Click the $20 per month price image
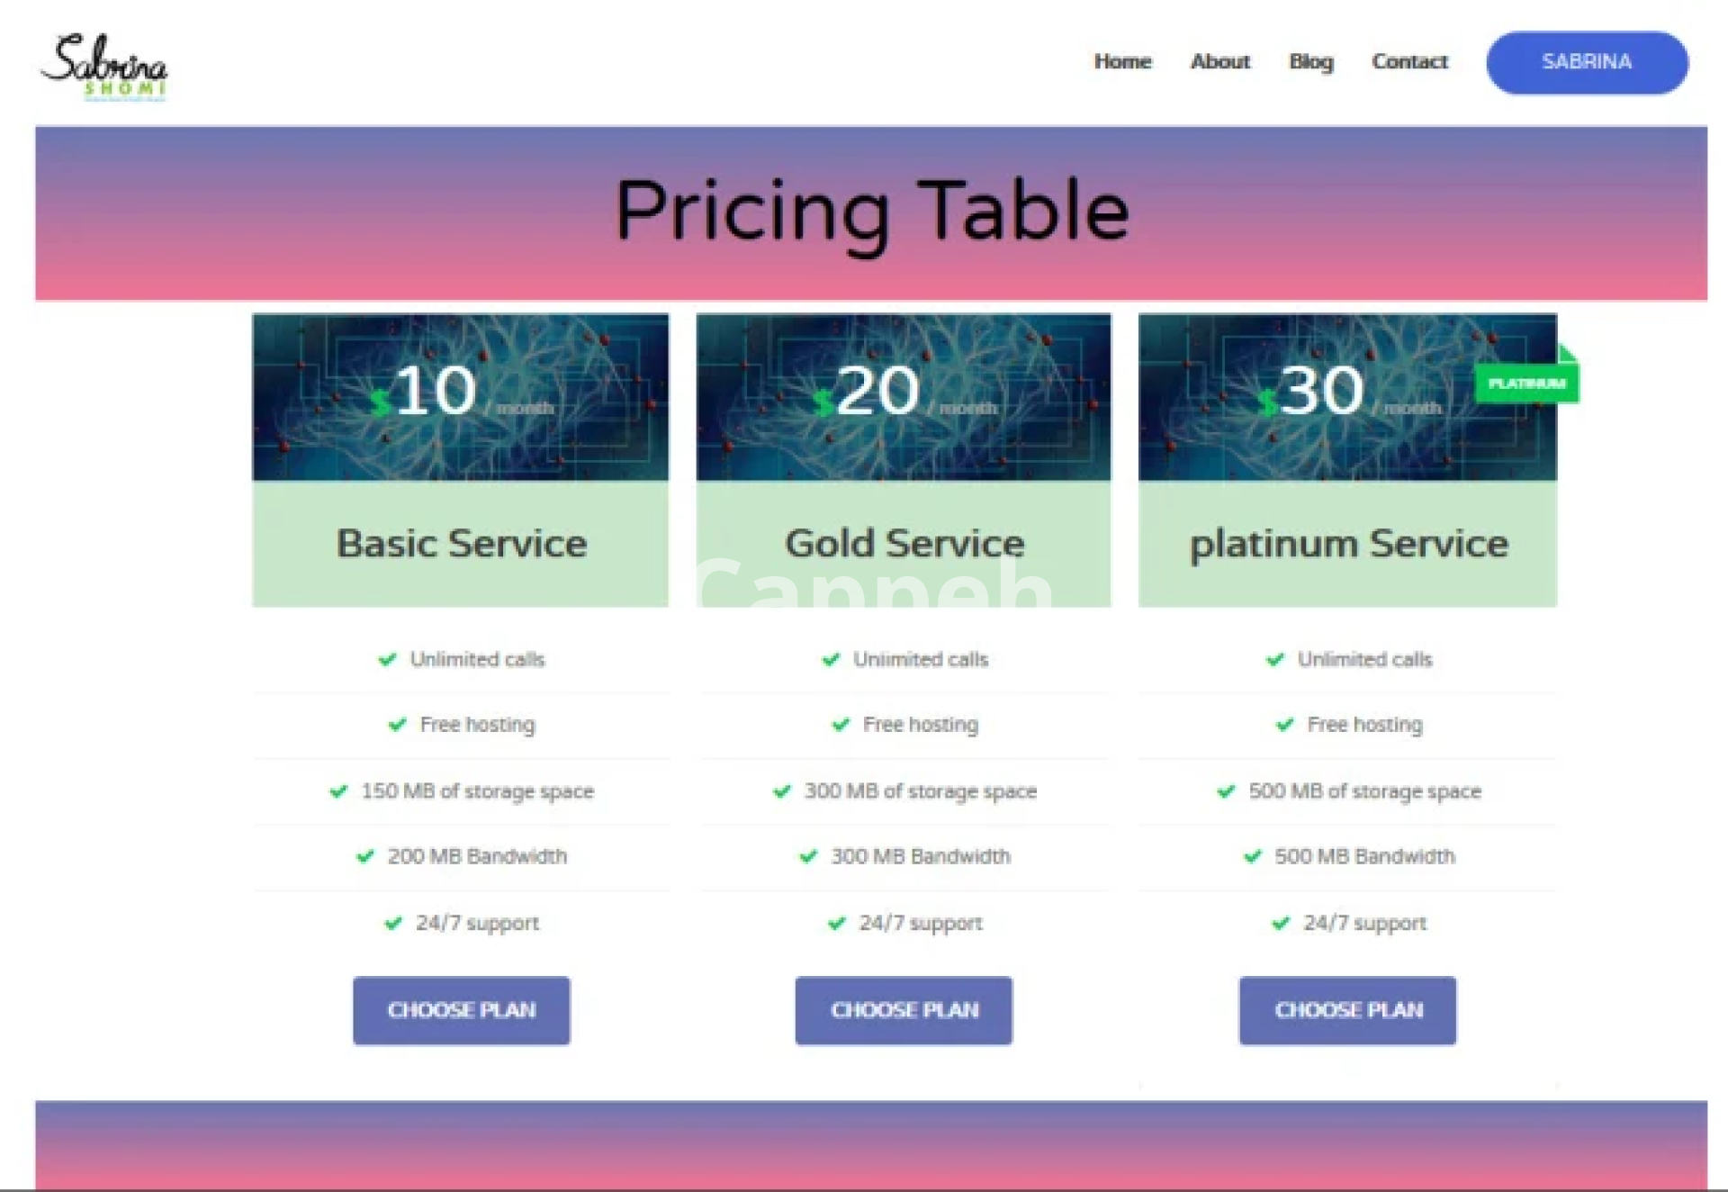 tap(903, 396)
